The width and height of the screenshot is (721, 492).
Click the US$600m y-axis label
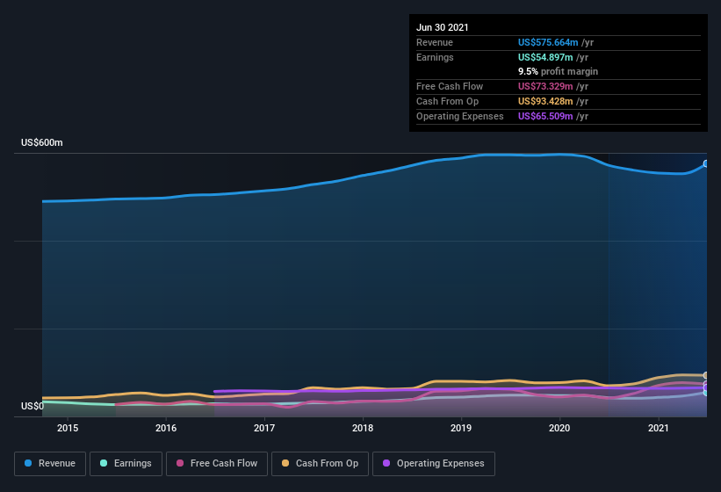[x=42, y=142]
